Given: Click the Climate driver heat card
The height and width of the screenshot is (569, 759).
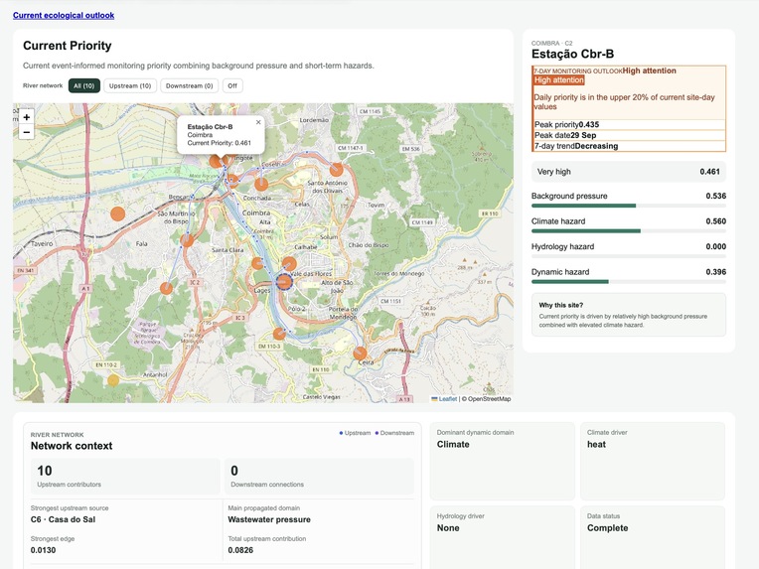Looking at the screenshot, I should [653, 461].
